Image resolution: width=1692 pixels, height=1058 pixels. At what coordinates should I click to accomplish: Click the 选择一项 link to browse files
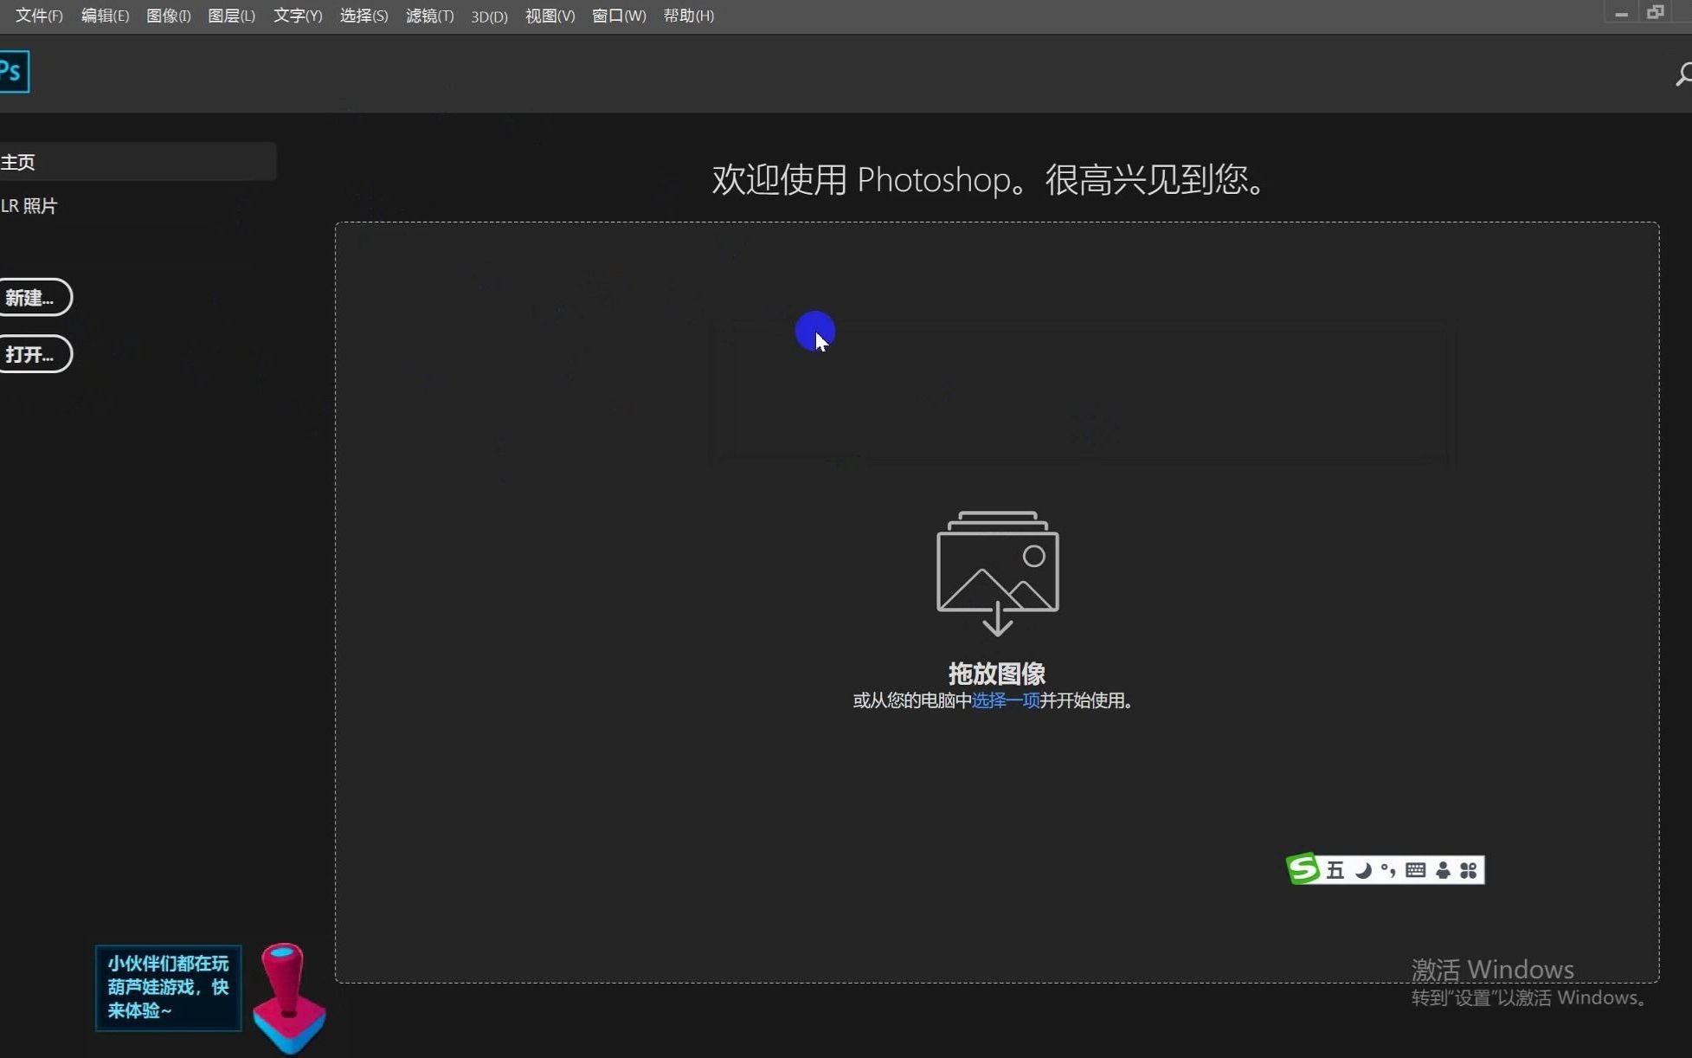pos(1006,700)
